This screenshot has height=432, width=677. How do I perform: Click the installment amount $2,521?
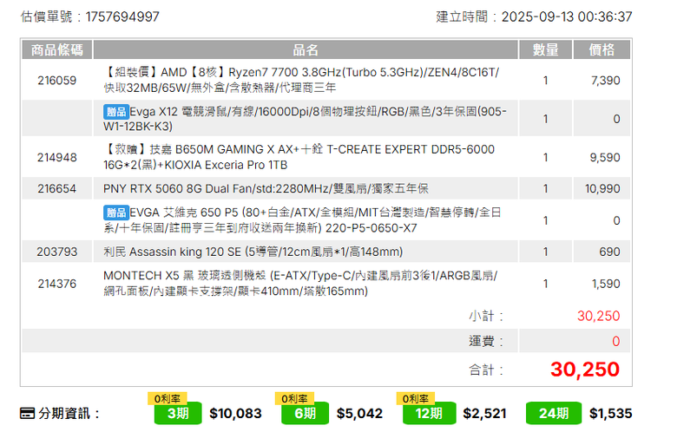(x=484, y=414)
